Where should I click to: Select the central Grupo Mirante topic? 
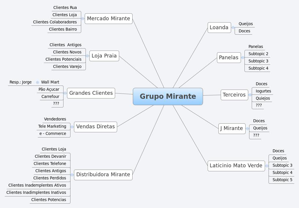168,96
